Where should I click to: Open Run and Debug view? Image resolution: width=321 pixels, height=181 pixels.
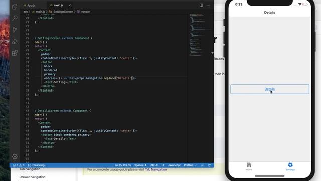click(x=15, y=41)
